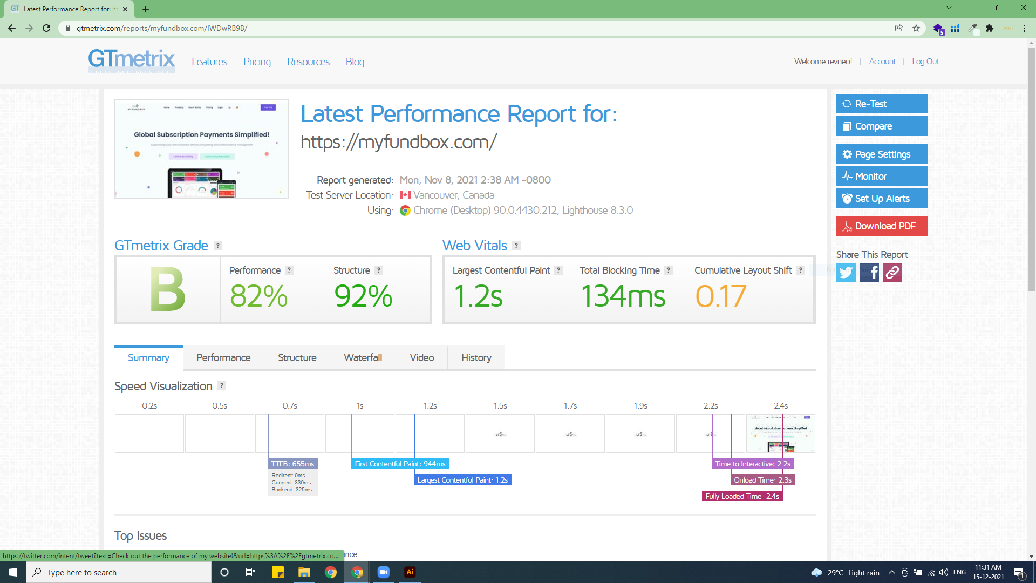Open Web Vitals help question mark
1036x583 pixels.
click(516, 246)
